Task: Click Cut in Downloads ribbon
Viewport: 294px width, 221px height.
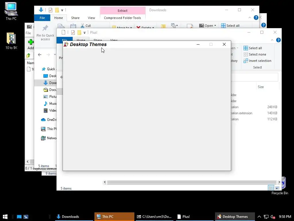Action: (x=86, y=26)
